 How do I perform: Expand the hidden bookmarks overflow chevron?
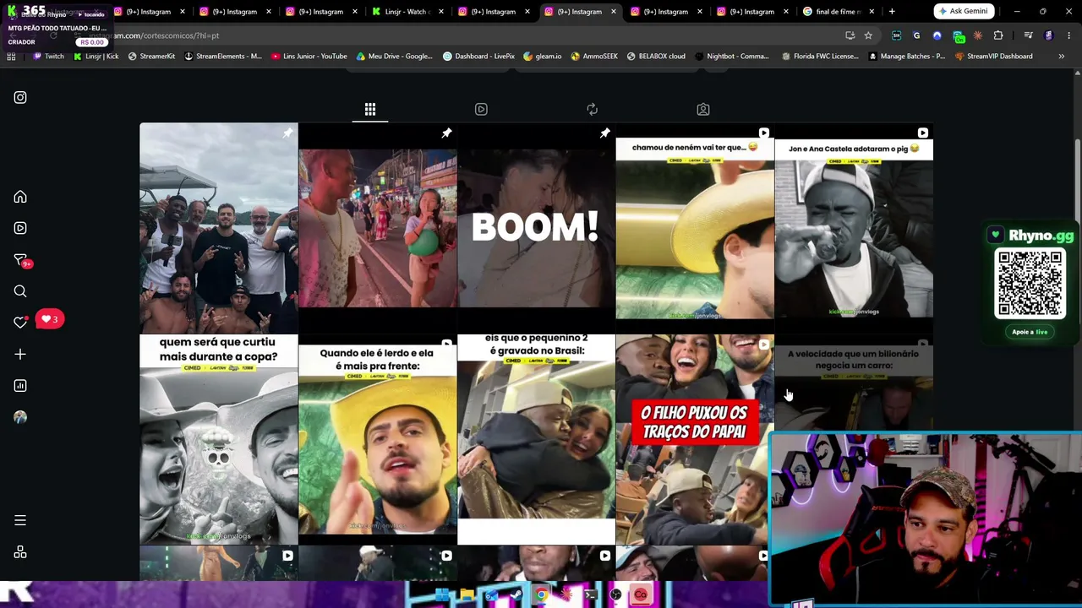pos(1061,57)
